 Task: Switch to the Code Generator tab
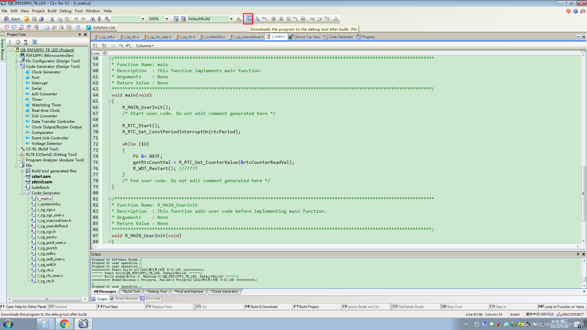point(338,37)
